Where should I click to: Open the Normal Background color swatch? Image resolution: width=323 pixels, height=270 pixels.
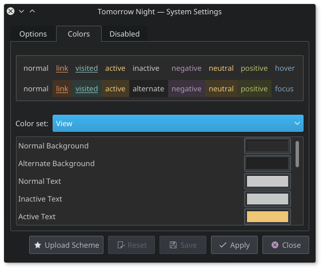click(268, 146)
